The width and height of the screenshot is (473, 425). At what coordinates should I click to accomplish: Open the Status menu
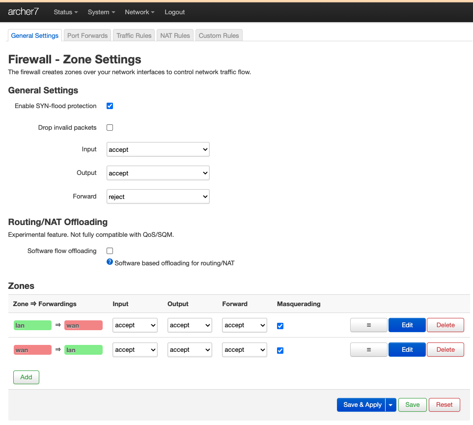pos(66,12)
